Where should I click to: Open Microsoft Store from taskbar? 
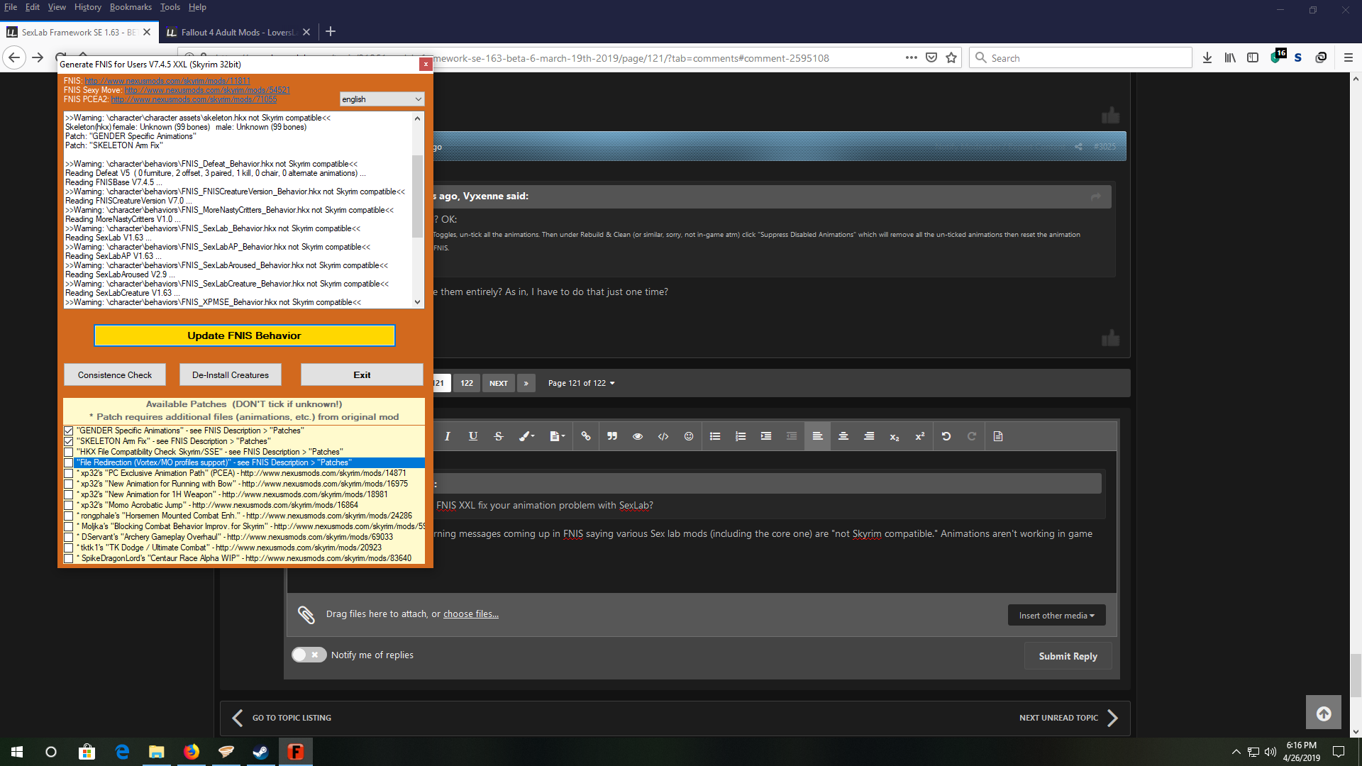tap(87, 752)
